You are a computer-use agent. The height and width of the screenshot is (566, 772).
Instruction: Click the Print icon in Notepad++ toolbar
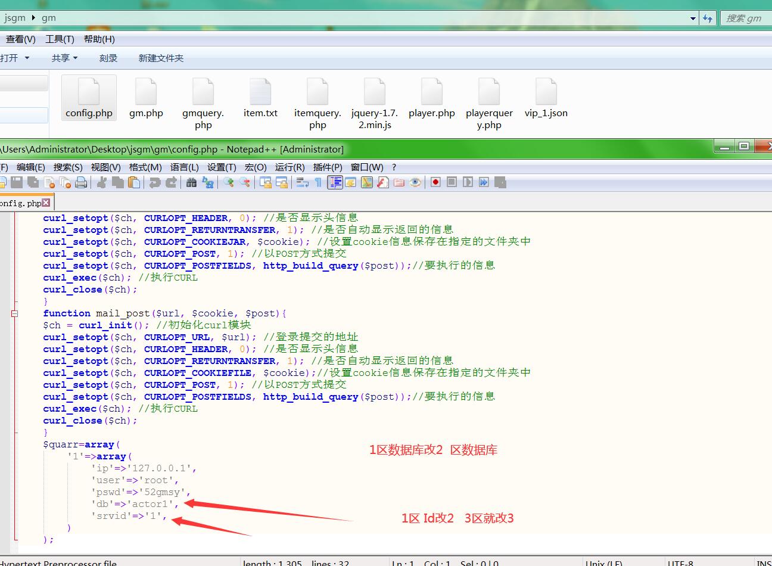[81, 182]
